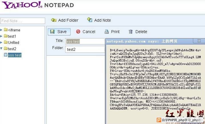Viewport: 205px width, 124px height.
Task: Click the NOTEPAD heading text
Action: click(x=59, y=5)
